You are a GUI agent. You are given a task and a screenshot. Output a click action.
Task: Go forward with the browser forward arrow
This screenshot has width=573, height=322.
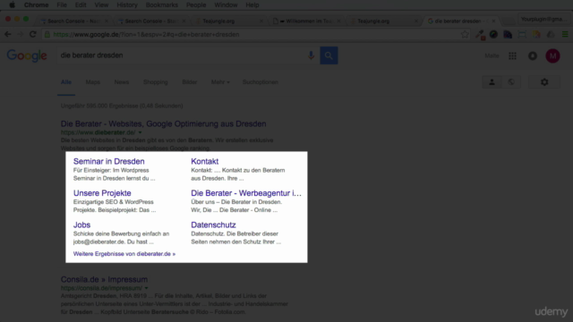click(x=21, y=34)
